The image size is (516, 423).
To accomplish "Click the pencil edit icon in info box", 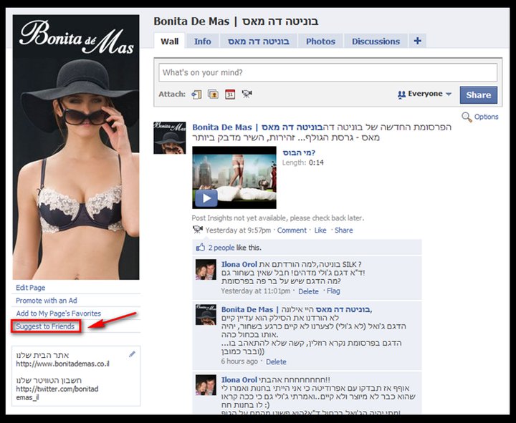I will [x=132, y=354].
